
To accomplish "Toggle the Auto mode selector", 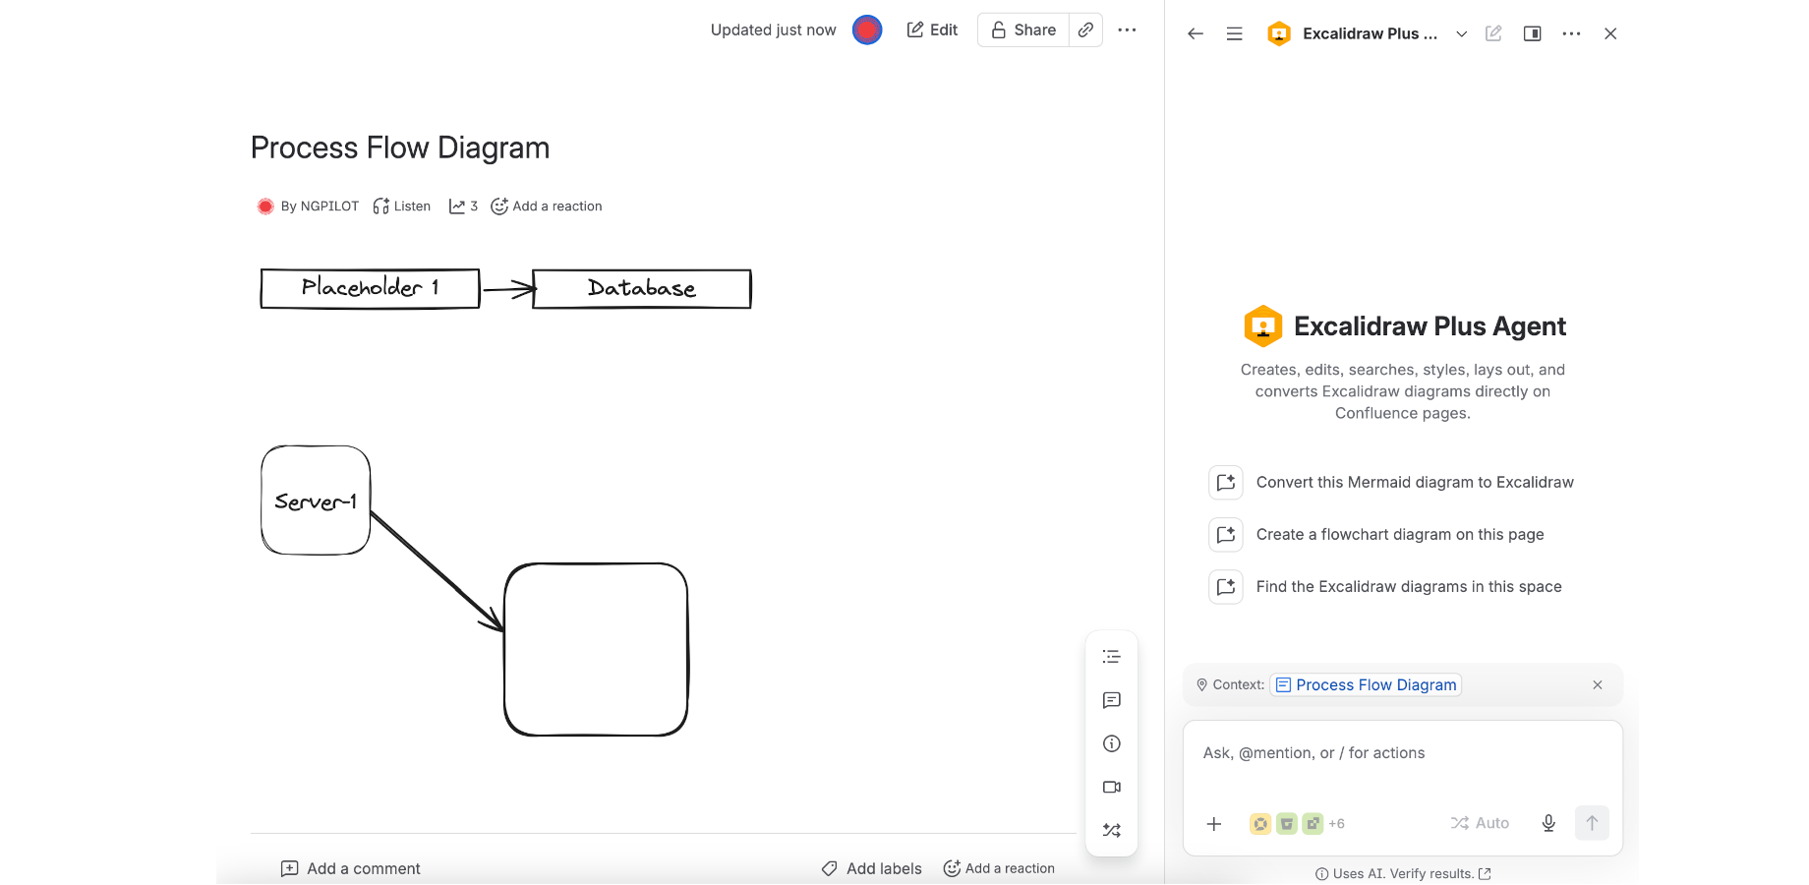I will [x=1480, y=823].
